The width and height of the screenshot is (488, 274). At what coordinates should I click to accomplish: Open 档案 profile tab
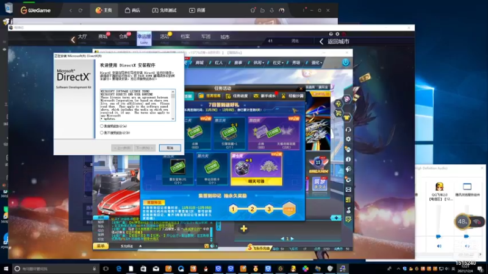(x=185, y=37)
